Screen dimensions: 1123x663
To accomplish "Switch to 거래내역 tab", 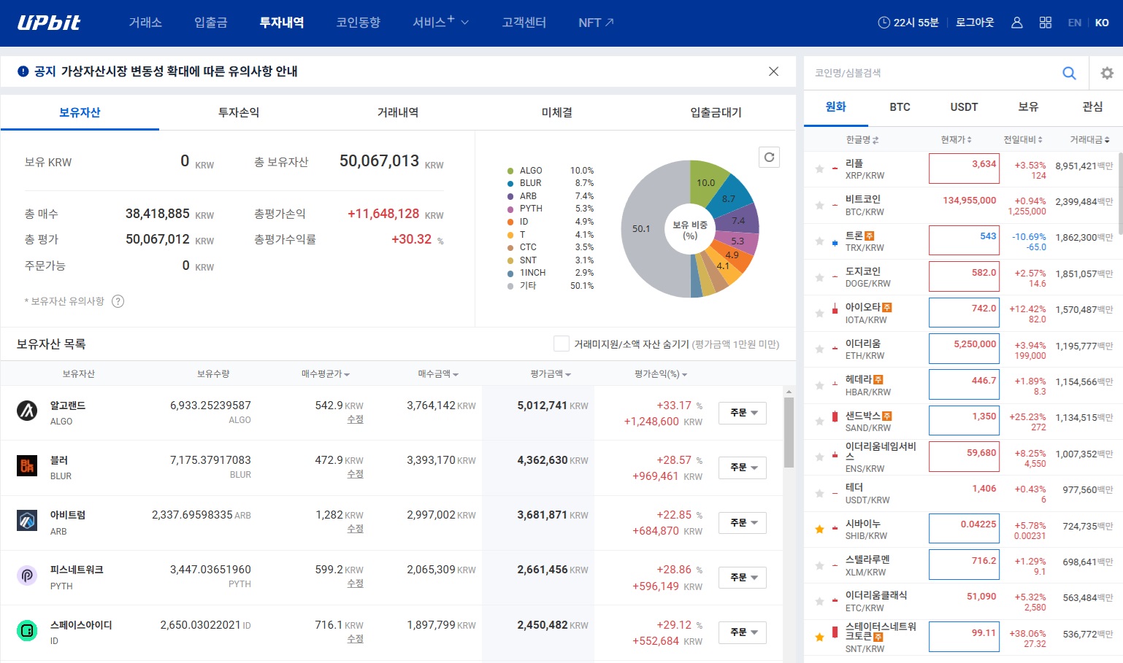I will tap(398, 112).
